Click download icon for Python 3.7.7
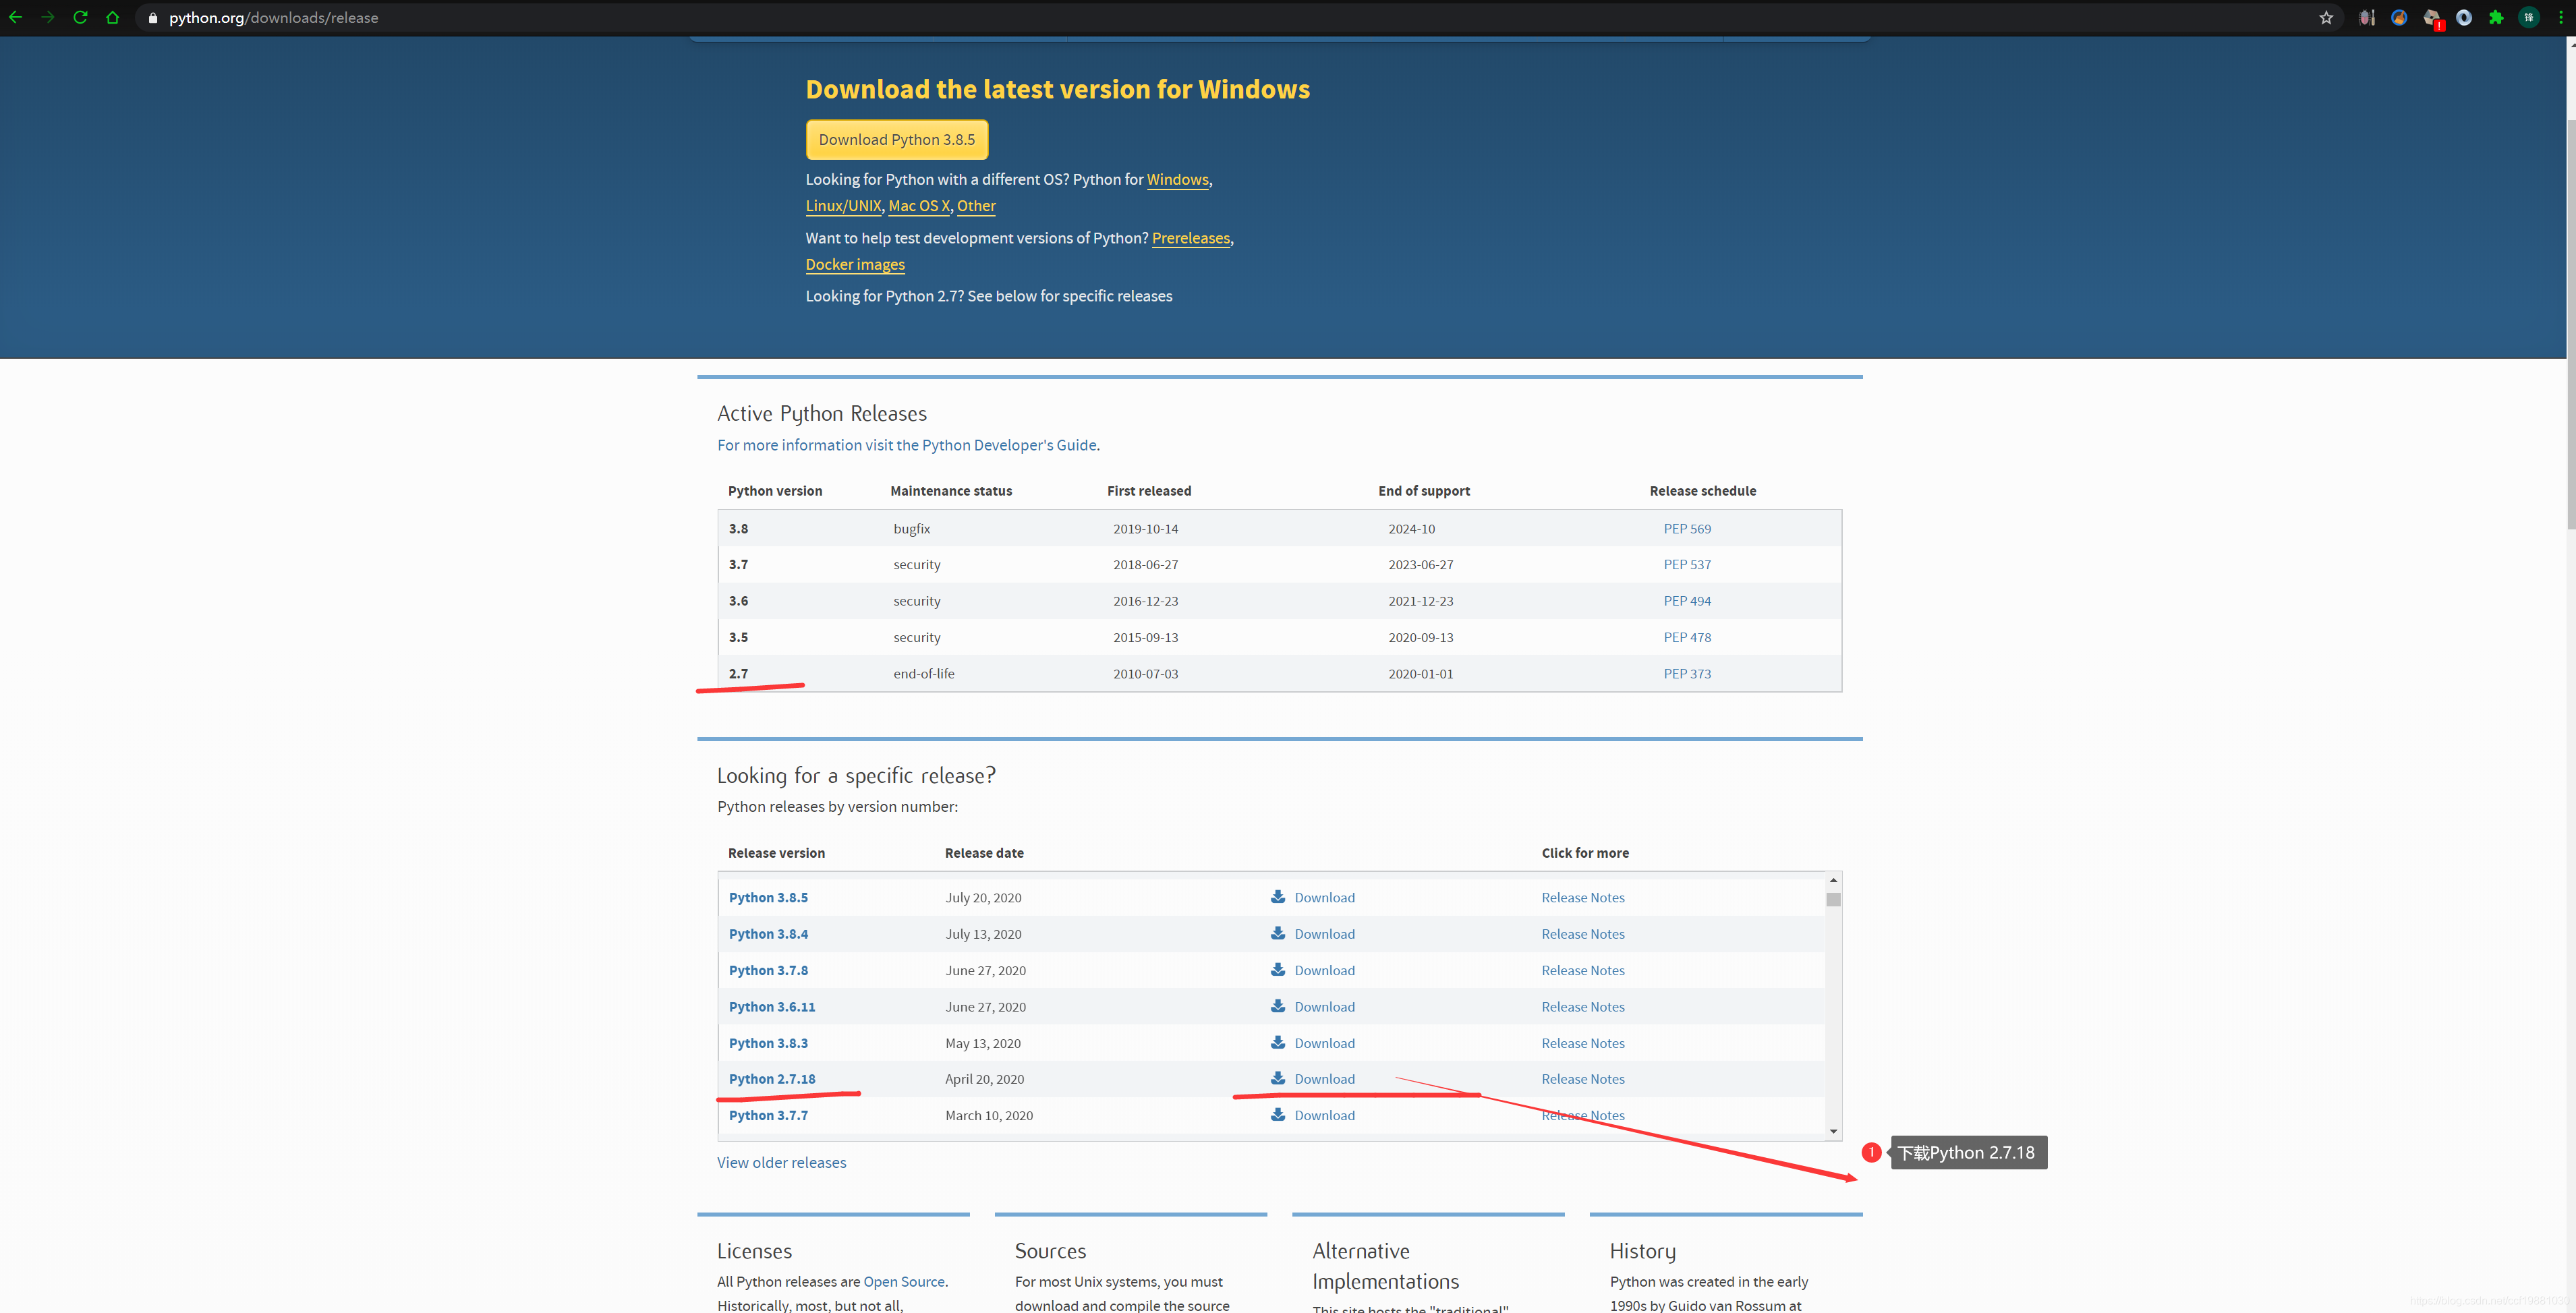Screen dimensions: 2576x1313 pos(1278,1114)
